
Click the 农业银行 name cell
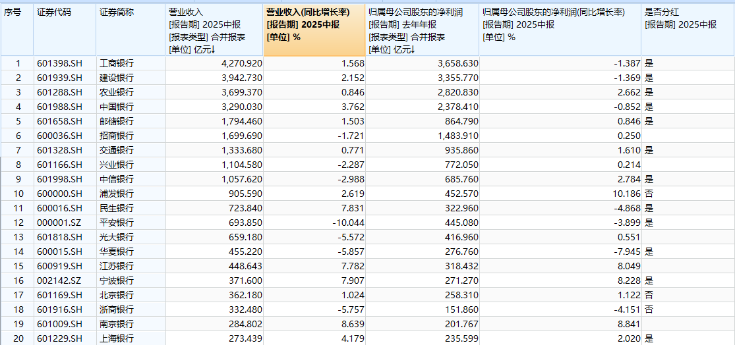(x=131, y=92)
